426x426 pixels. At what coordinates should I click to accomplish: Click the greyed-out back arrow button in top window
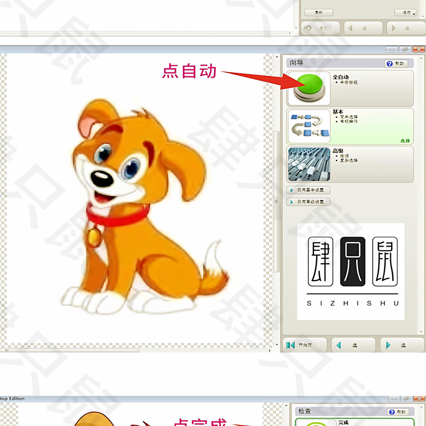click(364, 28)
